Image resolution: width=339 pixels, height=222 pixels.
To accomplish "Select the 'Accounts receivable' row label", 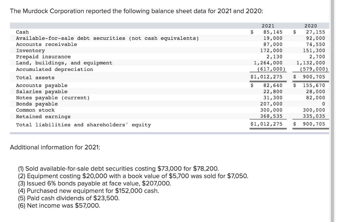I will 46,44.
